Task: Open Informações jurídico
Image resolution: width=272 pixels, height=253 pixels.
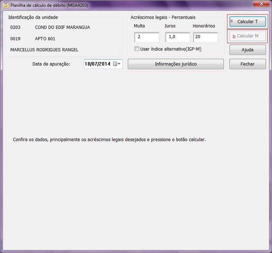Action: [x=176, y=64]
